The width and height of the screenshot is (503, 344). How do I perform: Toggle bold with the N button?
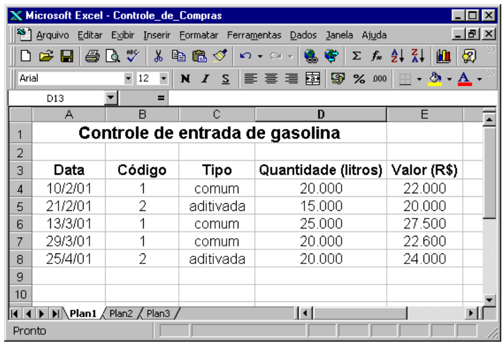(x=185, y=78)
